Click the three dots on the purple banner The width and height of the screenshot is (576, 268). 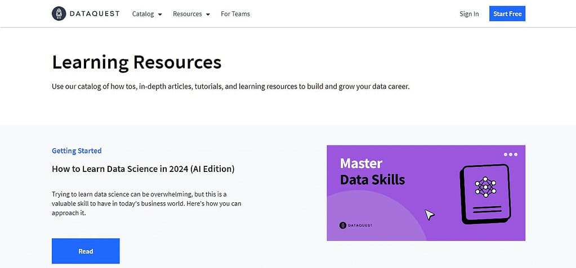click(511, 155)
